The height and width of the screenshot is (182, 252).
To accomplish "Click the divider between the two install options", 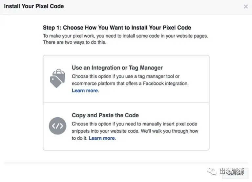I will coord(126,103).
